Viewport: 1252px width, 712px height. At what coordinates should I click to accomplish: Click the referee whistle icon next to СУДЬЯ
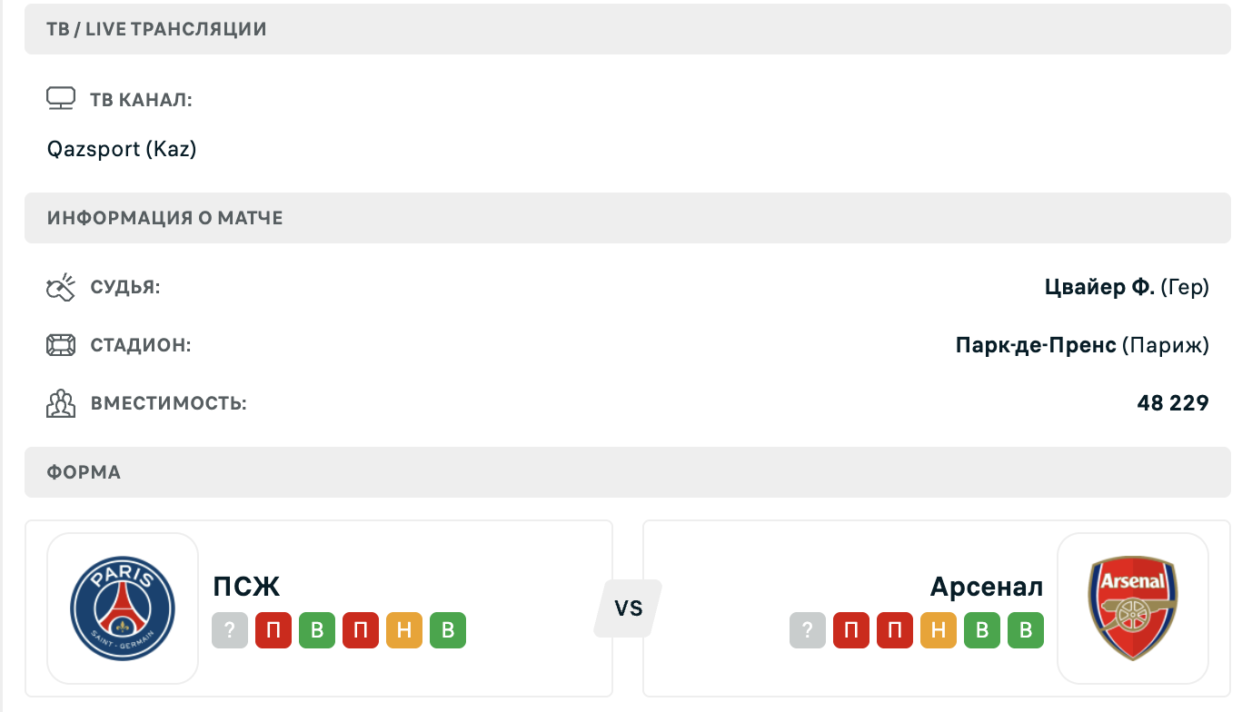click(61, 288)
